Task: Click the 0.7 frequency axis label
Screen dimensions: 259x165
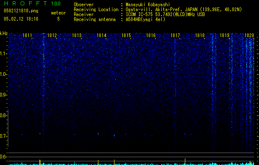Action: 3,136
